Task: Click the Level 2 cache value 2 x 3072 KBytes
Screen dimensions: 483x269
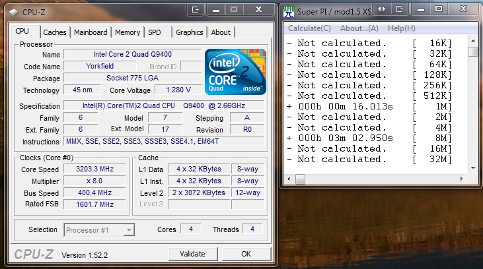Action: 199,193
